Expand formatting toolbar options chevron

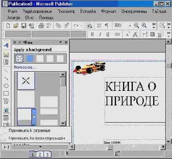[169, 34]
